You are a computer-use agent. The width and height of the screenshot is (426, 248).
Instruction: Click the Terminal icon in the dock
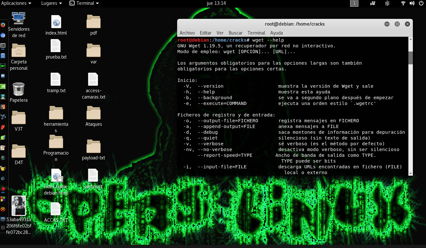[x=3, y=45]
